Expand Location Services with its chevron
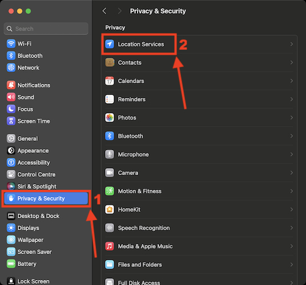 click(x=292, y=44)
